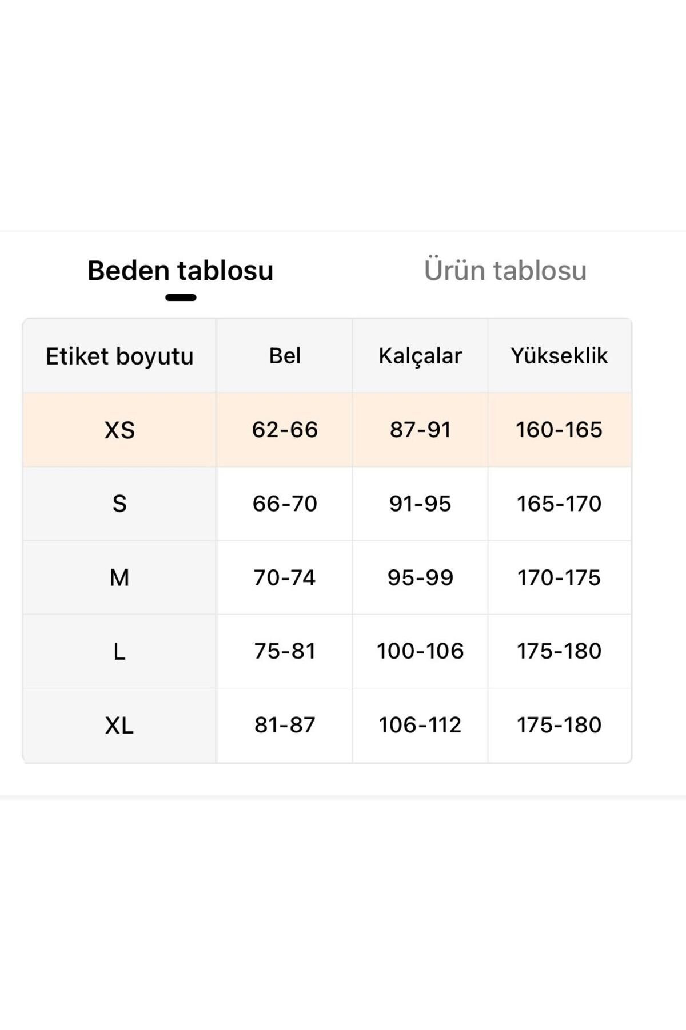The width and height of the screenshot is (686, 1030).
Task: Click the XS height value 160-165
Action: point(559,430)
